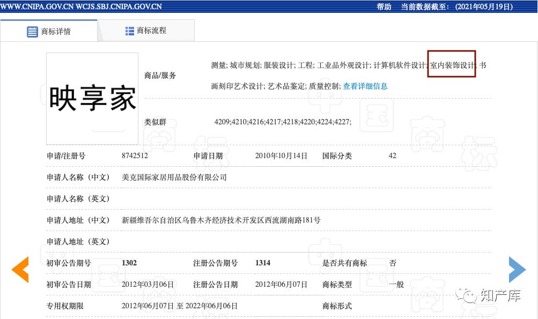Click the 艺术品鉴定 service text
This screenshot has height=319, width=538.
[x=286, y=86]
